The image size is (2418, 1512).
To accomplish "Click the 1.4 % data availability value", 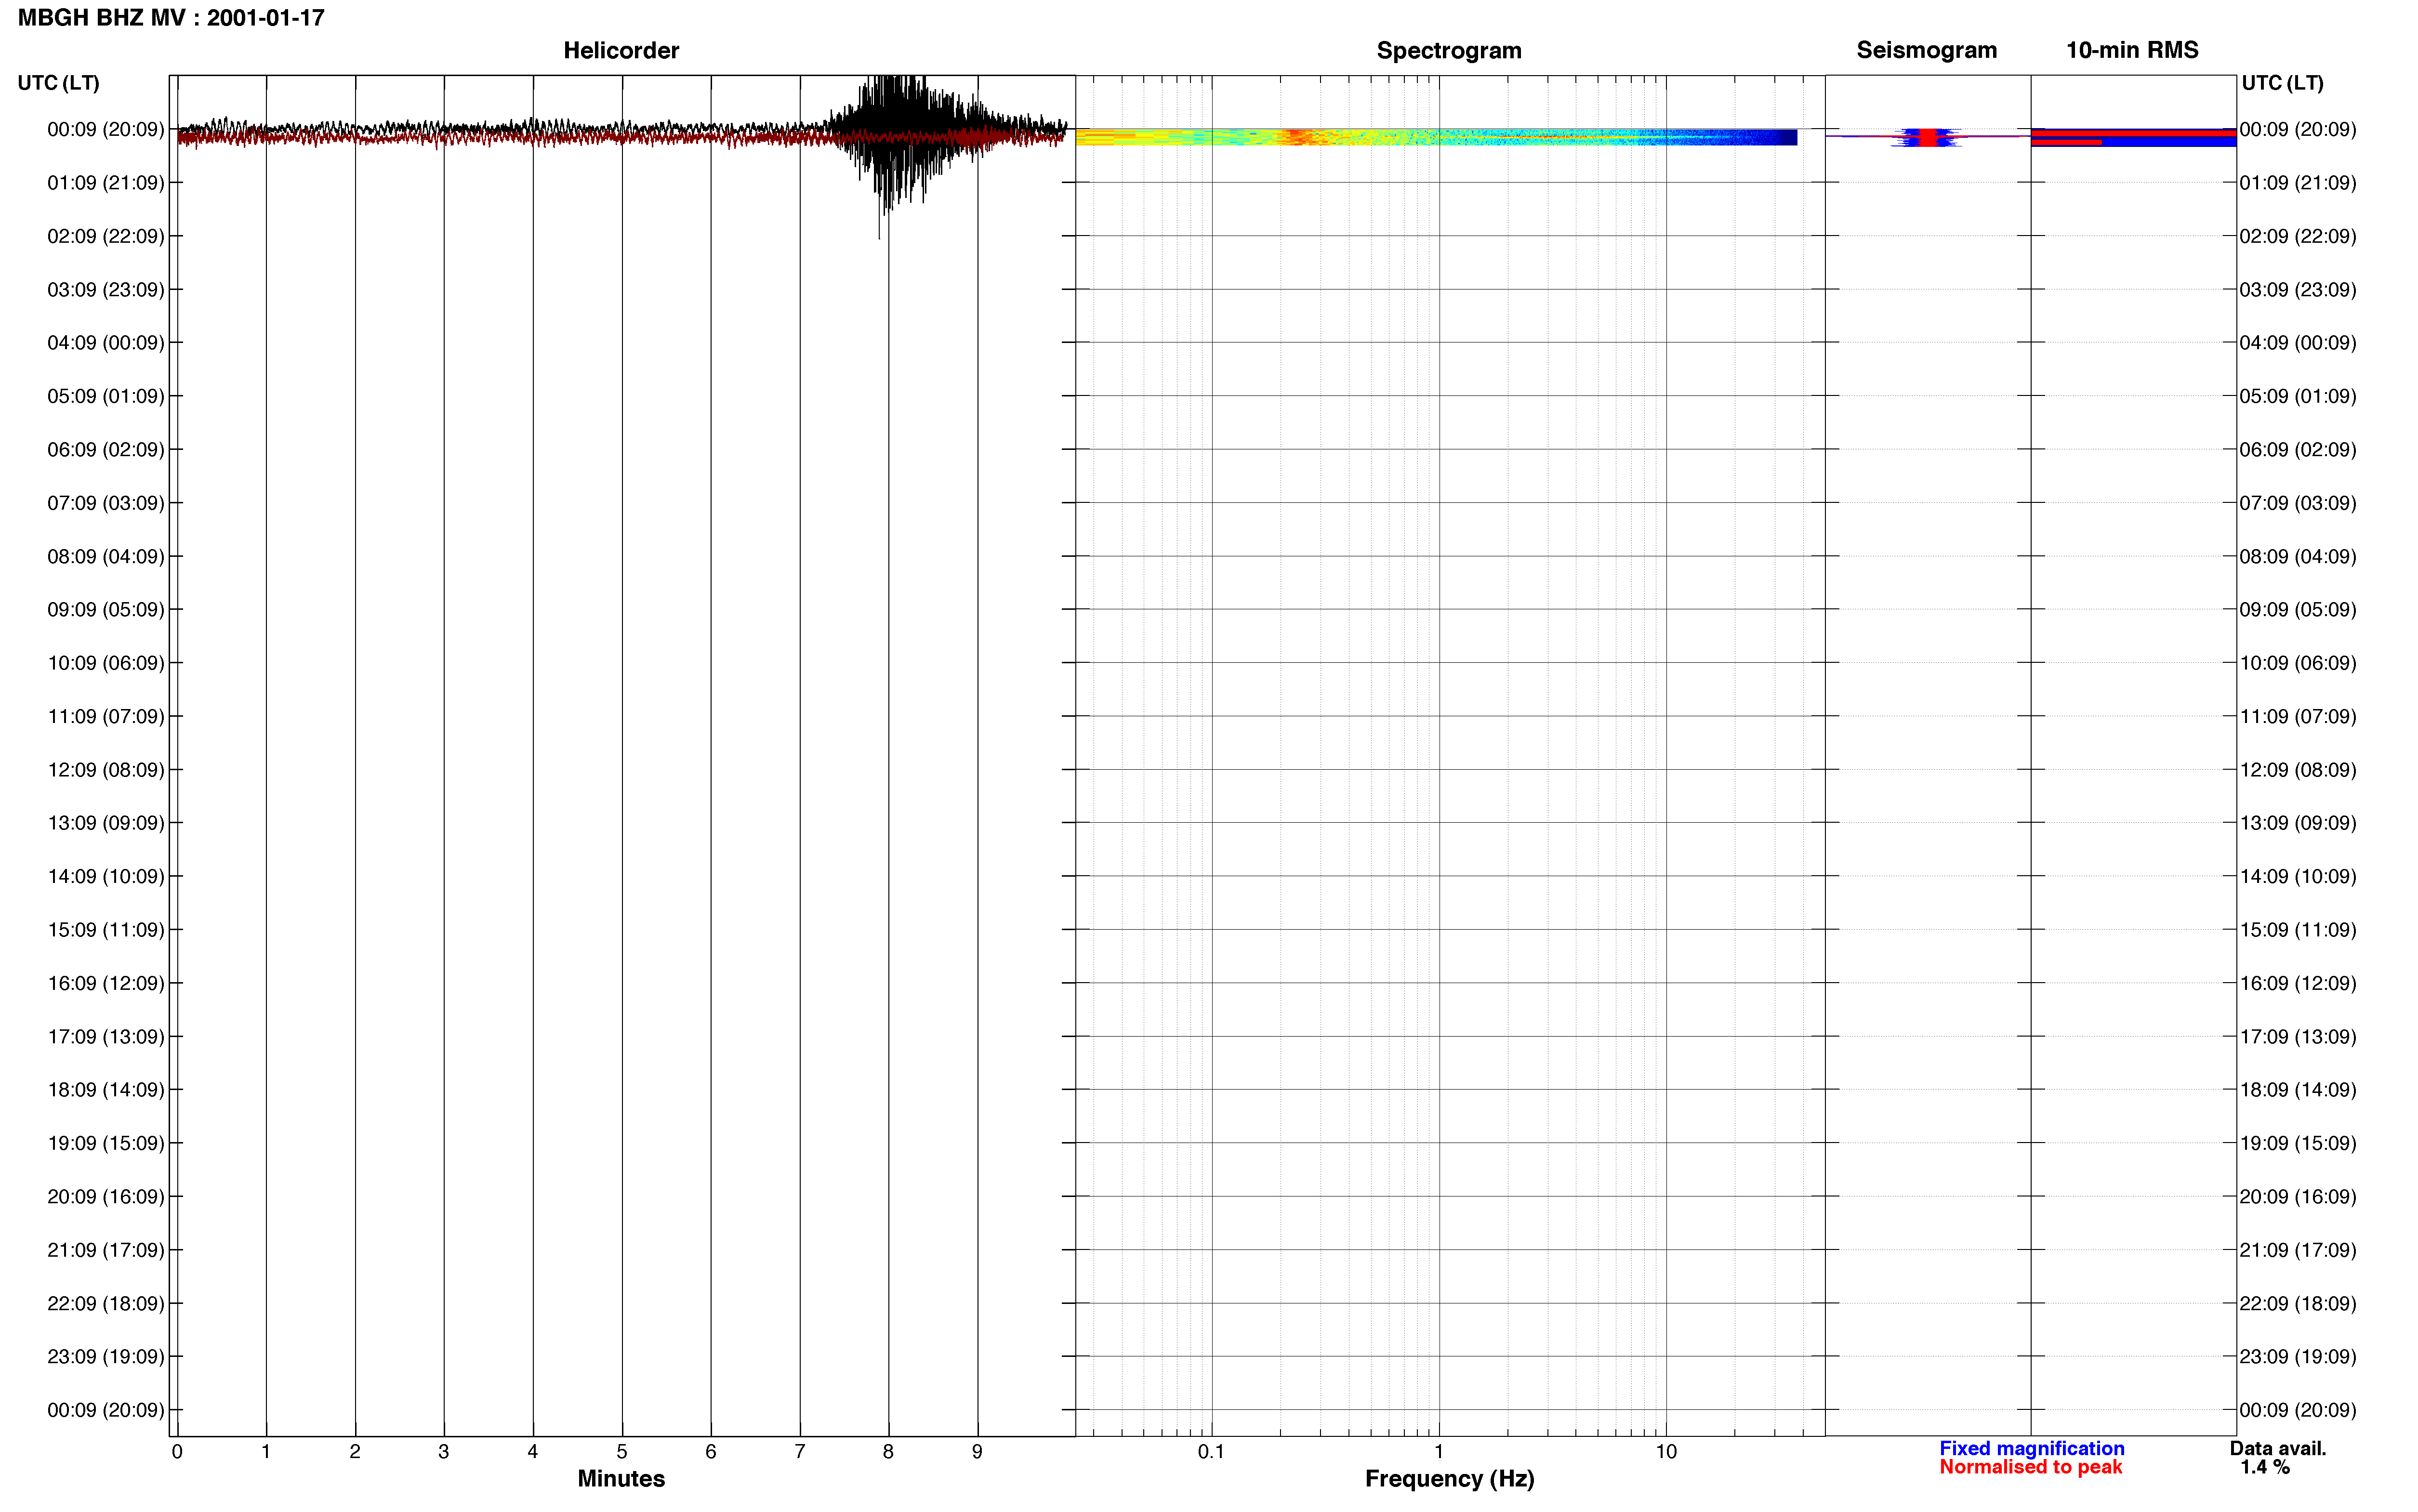I will [x=2265, y=1467].
